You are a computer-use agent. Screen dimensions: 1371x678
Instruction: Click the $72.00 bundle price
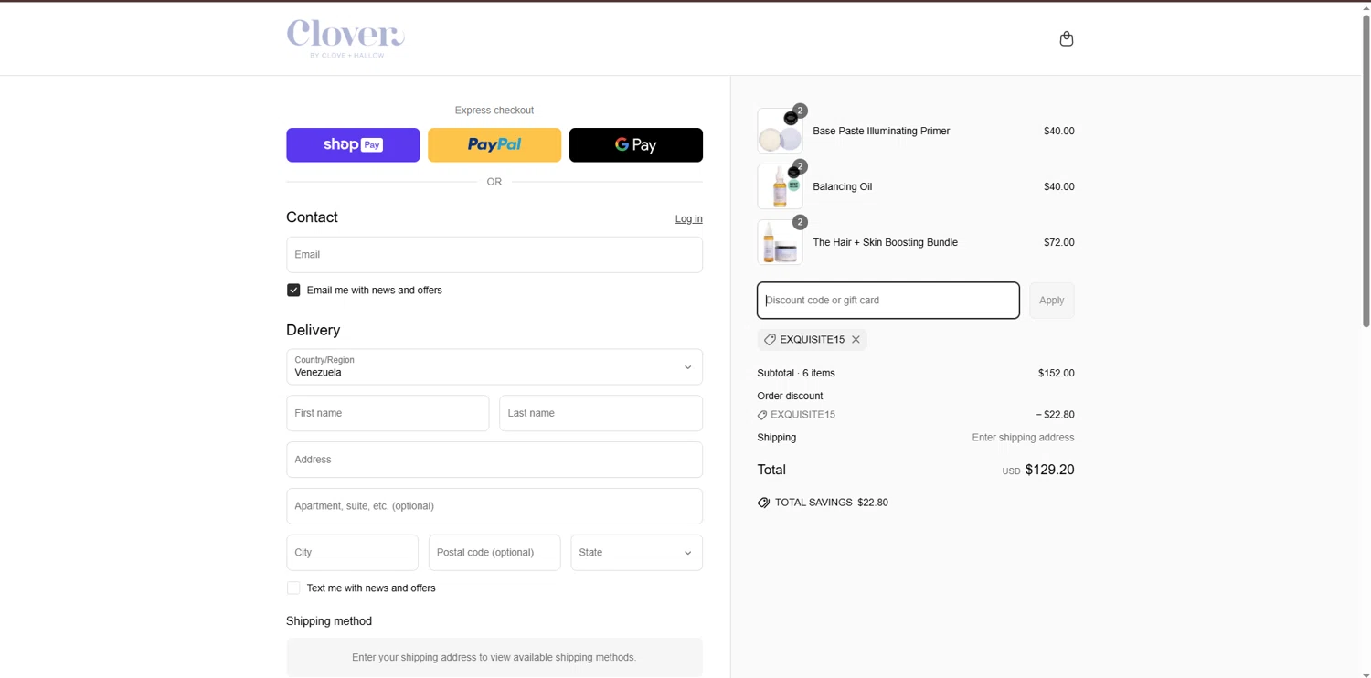(x=1058, y=242)
